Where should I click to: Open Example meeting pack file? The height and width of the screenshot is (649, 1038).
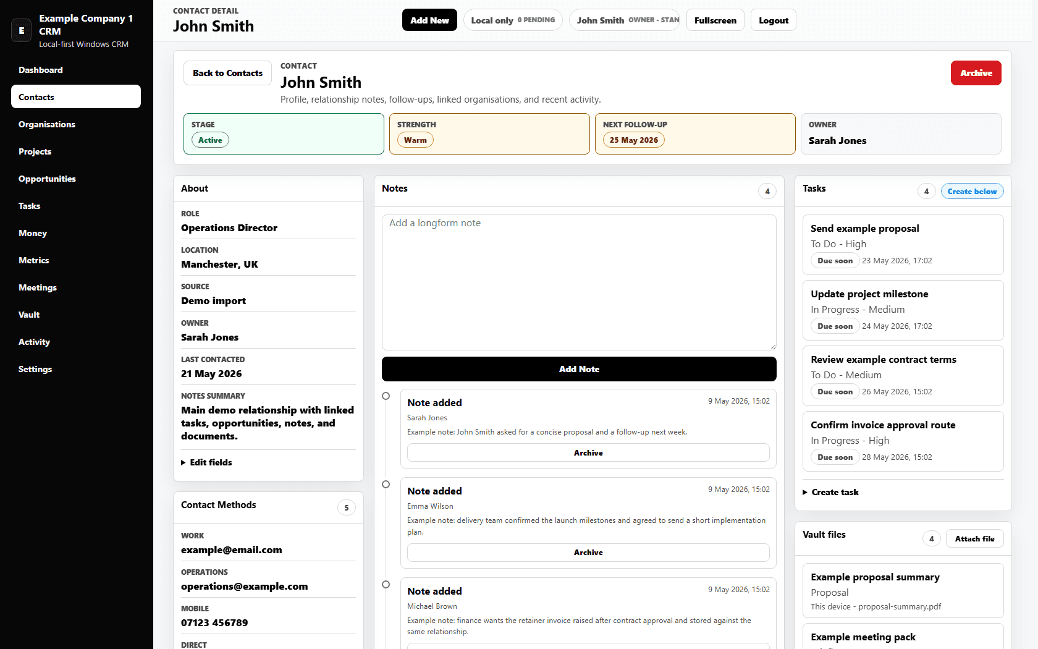pyautogui.click(x=903, y=637)
